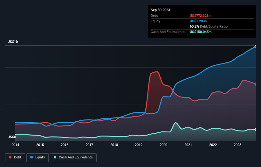261x167 pixels.
Task: Click the red Debt legend dot
Action: (x=10, y=157)
